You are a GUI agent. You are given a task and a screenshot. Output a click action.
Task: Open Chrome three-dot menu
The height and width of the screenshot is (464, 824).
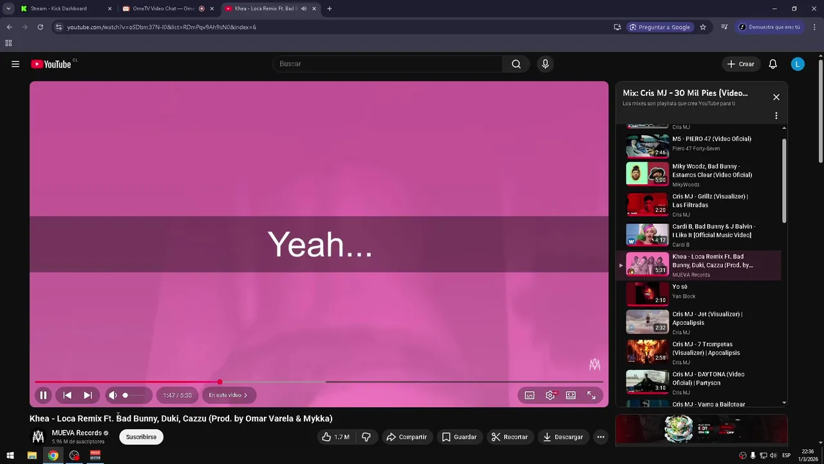pyautogui.click(x=814, y=27)
